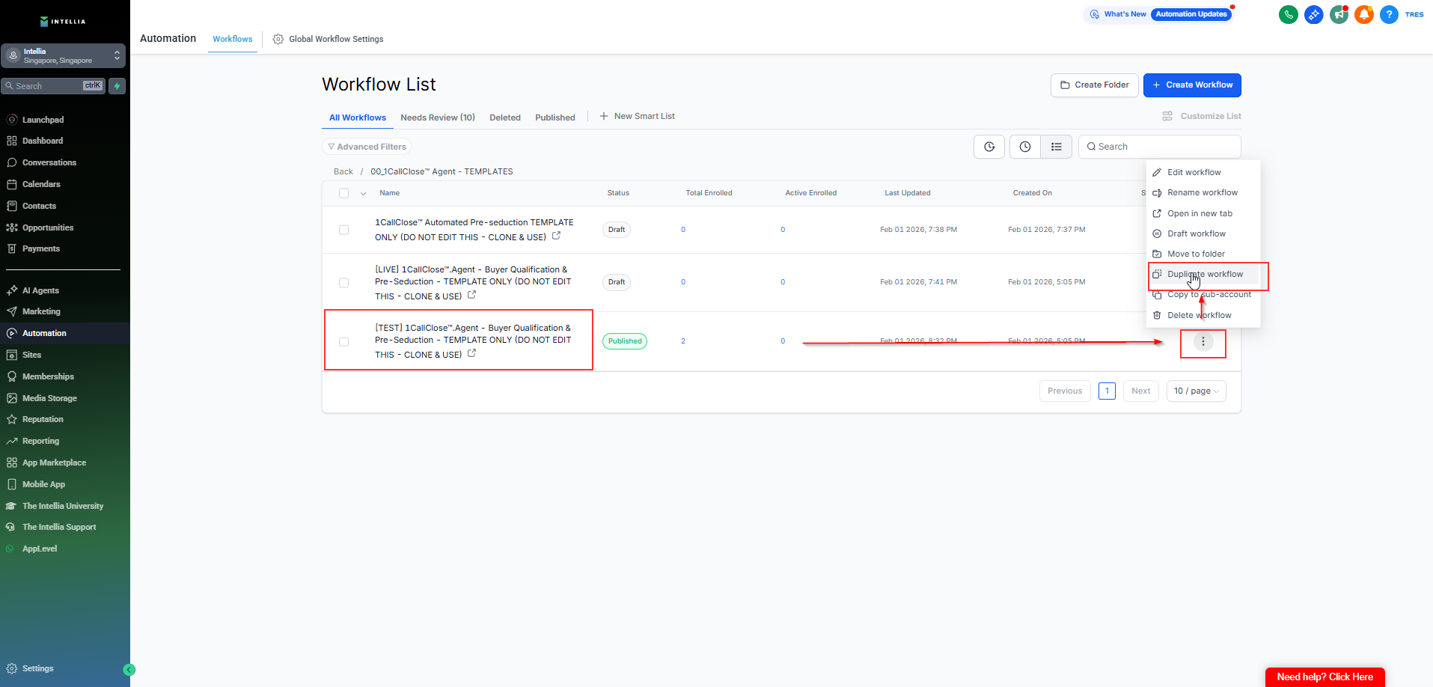Open the three-dot menu for the [TEST] workflow
The height and width of the screenshot is (687, 1433).
click(x=1203, y=342)
